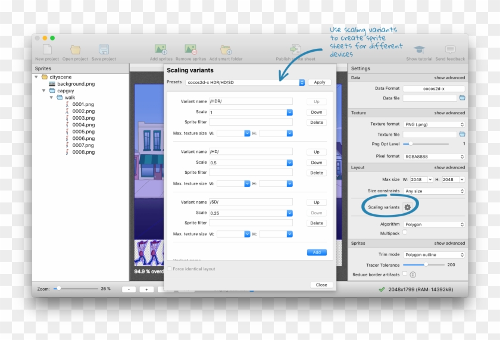Open Max size width dropdown
Screen dimensions: 500x340
tap(430, 180)
